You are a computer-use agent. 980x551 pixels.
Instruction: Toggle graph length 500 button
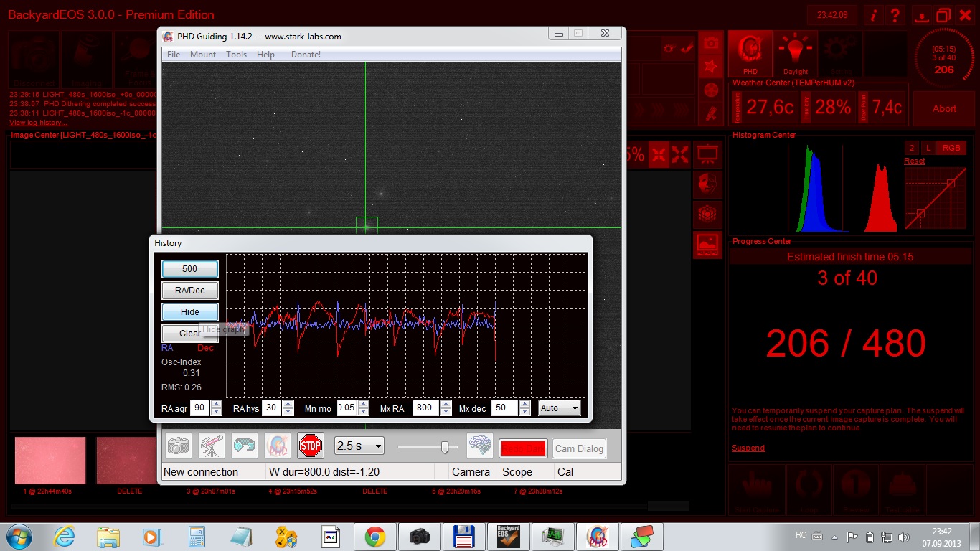[x=189, y=269]
